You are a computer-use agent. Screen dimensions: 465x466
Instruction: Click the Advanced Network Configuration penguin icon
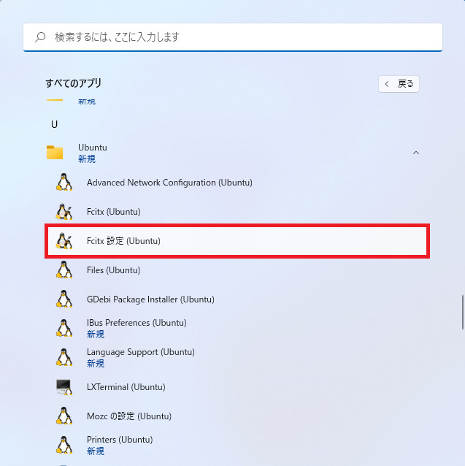[x=64, y=182]
